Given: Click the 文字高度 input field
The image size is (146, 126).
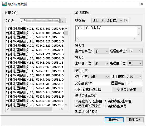Looking at the screenshot, I should [x=100, y=83].
